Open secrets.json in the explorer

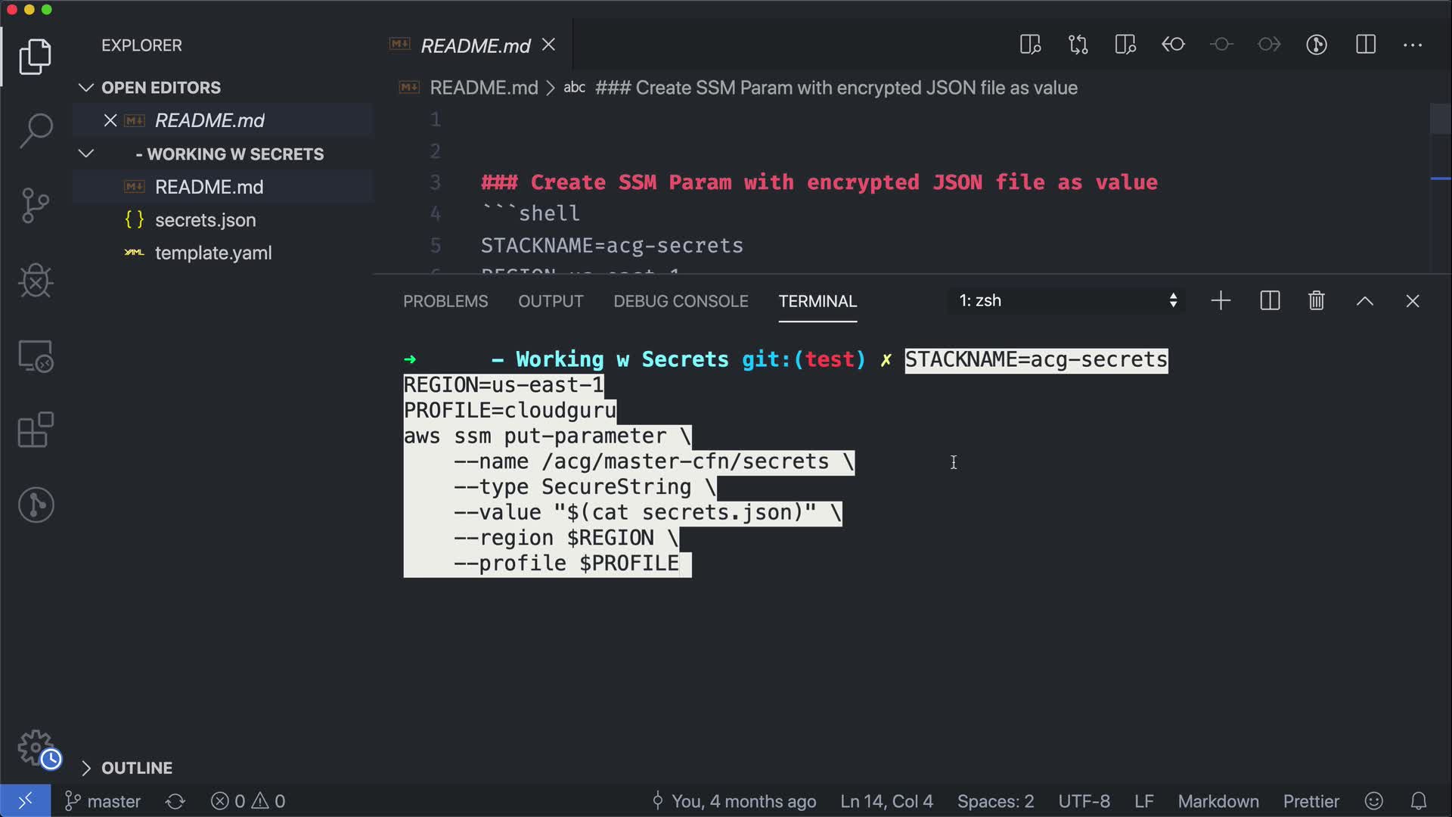[x=205, y=220]
